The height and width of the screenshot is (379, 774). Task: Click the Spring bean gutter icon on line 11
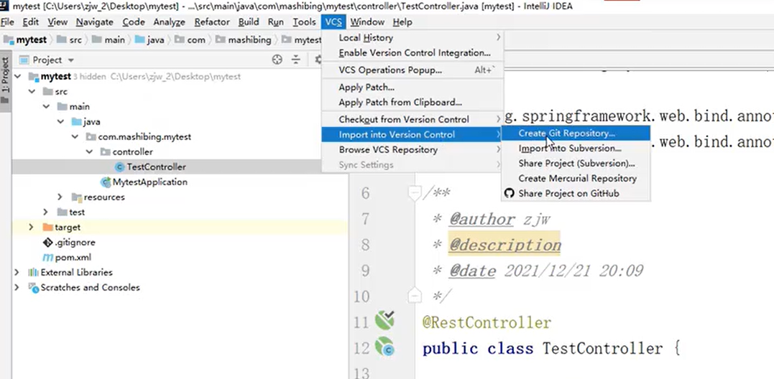(x=384, y=320)
